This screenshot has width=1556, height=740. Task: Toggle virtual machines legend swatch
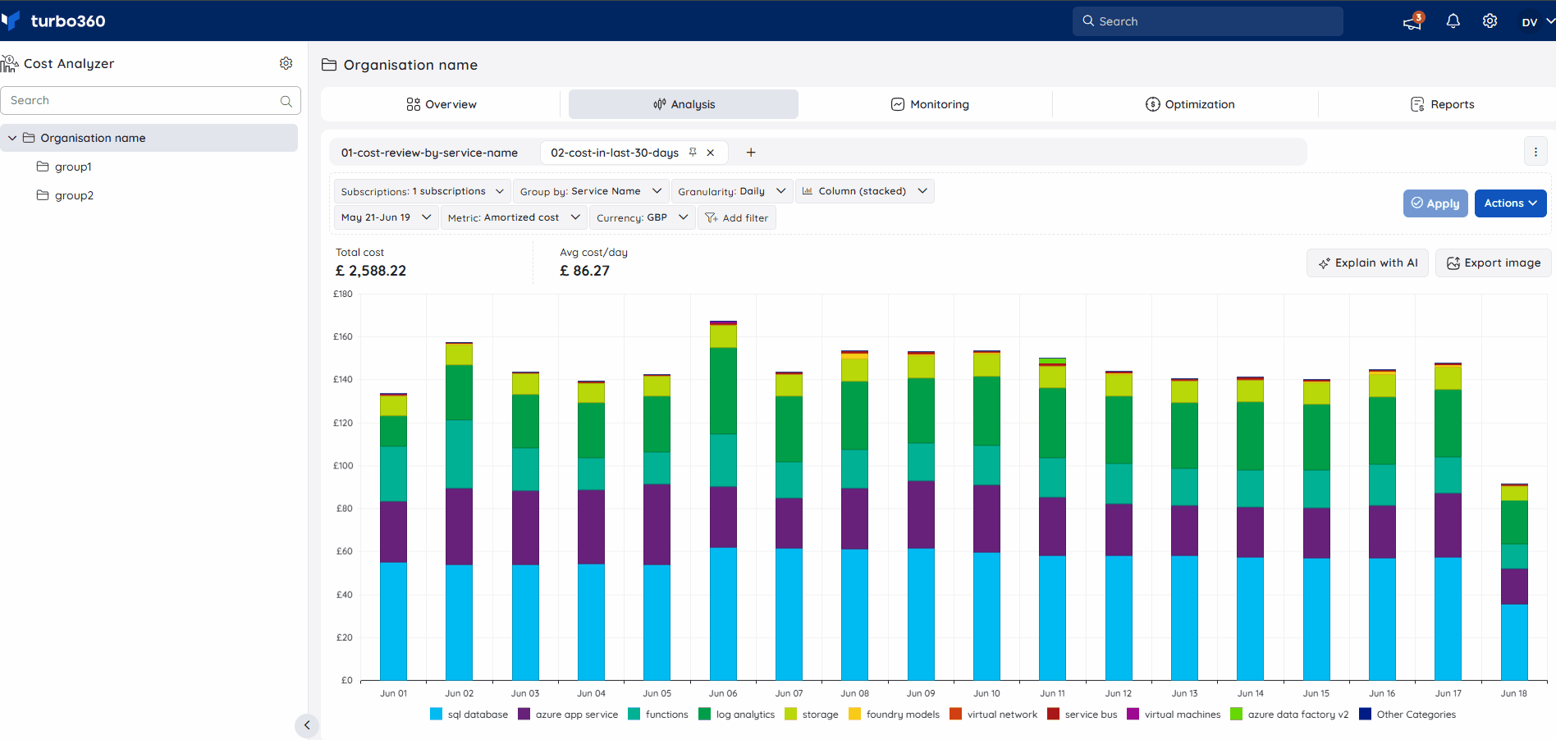1133,715
